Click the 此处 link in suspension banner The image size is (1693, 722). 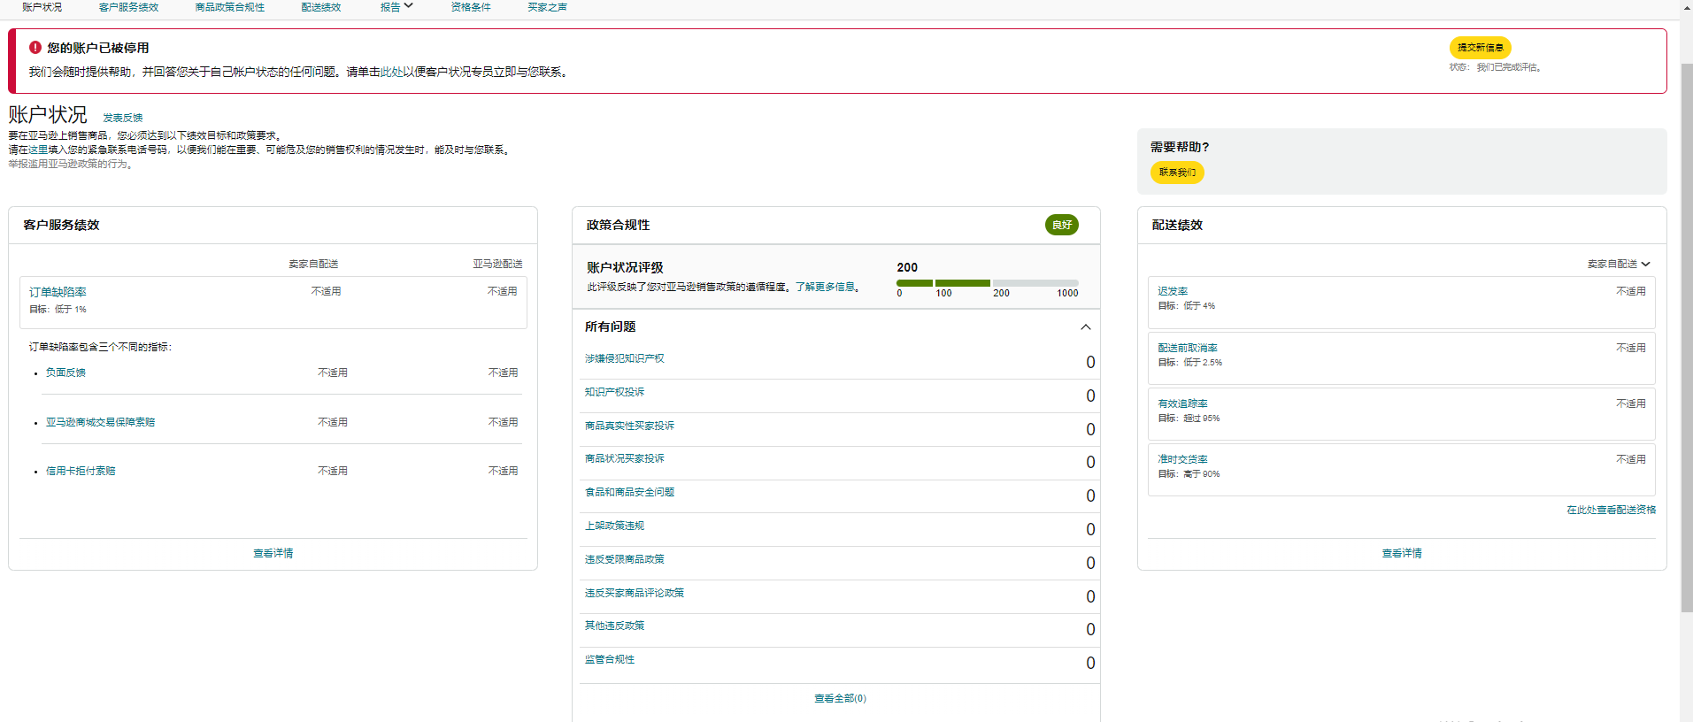tap(391, 72)
